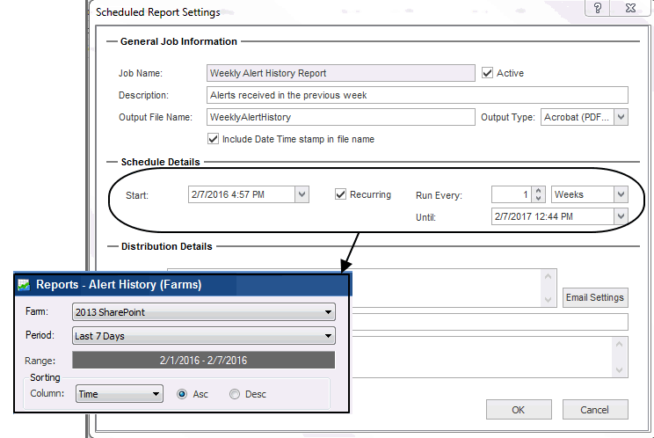Uncheck Include Date Time stamp option

coord(213,138)
